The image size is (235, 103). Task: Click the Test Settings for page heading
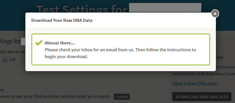point(82,9)
